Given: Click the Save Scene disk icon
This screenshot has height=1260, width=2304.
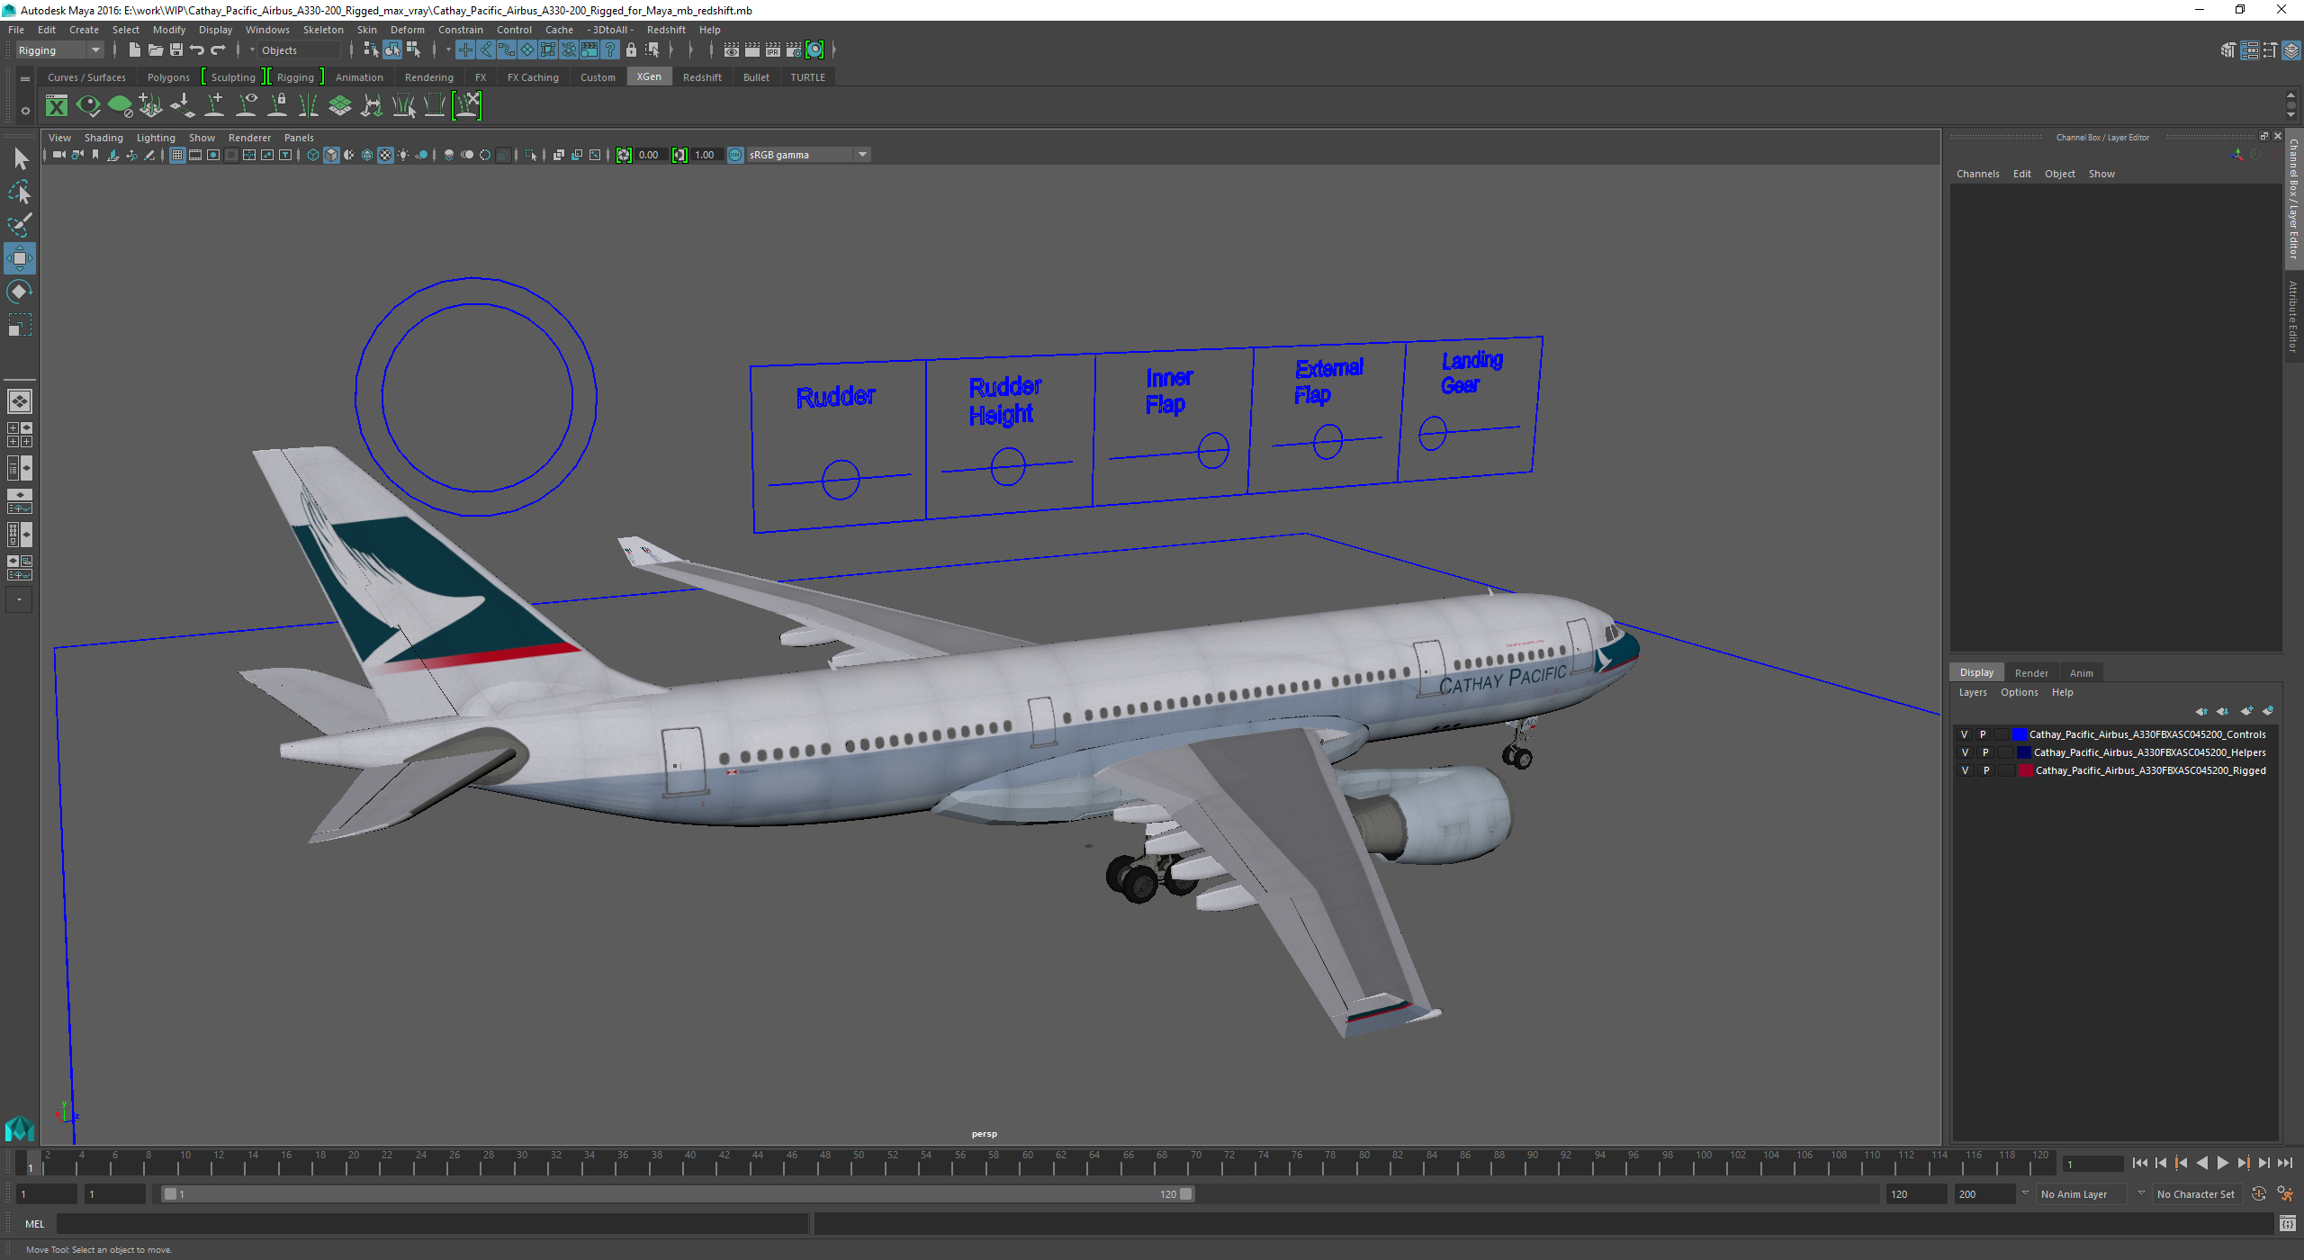Looking at the screenshot, I should (x=176, y=50).
